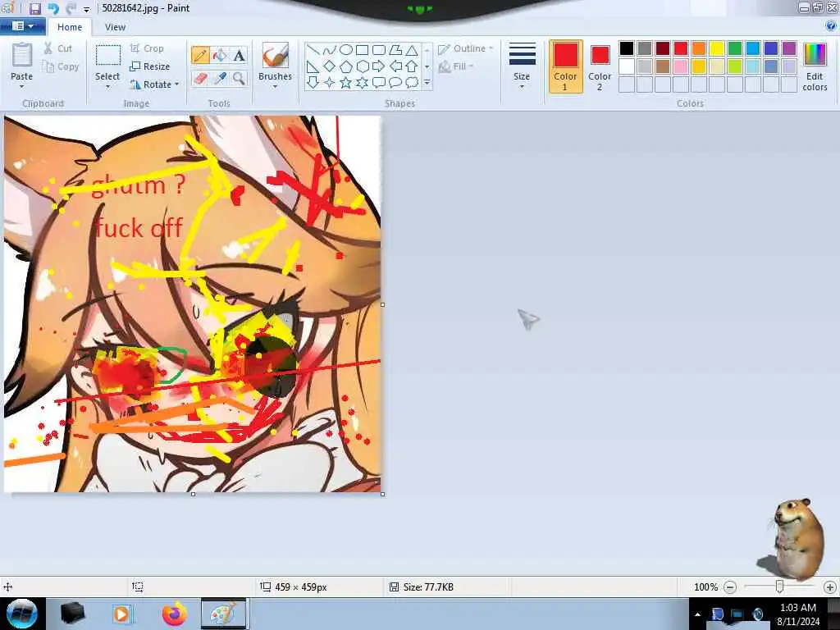
Task: Choose the Diamond shape
Action: click(330, 66)
